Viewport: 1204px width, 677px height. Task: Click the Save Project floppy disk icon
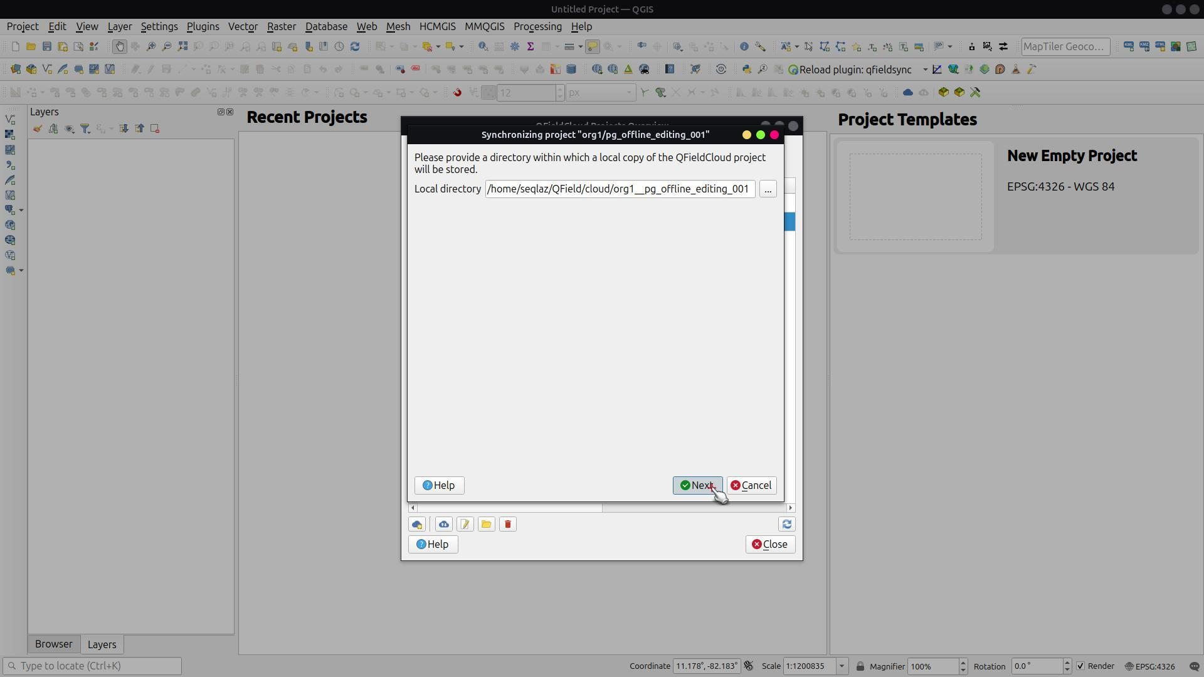coord(46,46)
